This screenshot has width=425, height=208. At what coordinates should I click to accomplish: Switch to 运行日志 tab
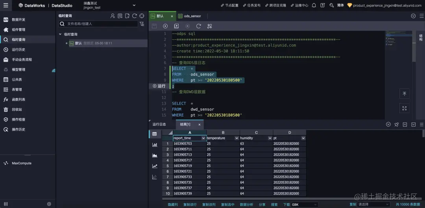point(159,124)
